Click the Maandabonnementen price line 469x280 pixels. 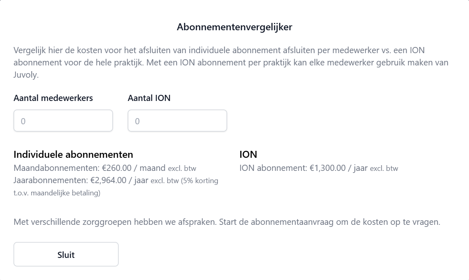pyautogui.click(x=89, y=168)
